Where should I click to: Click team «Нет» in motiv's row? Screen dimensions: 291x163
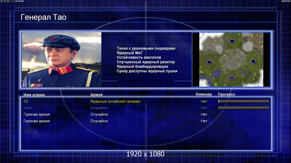tap(204, 108)
